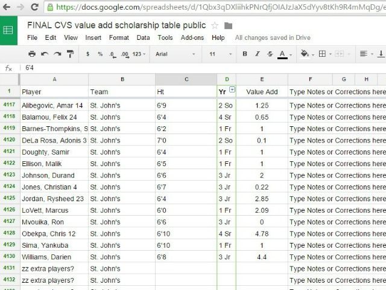
Task: Expand the horizontal align arrow
Action: 372,54
